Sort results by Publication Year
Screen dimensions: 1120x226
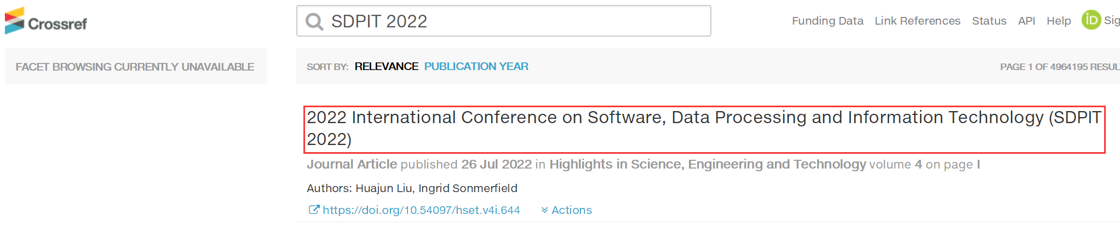[476, 66]
